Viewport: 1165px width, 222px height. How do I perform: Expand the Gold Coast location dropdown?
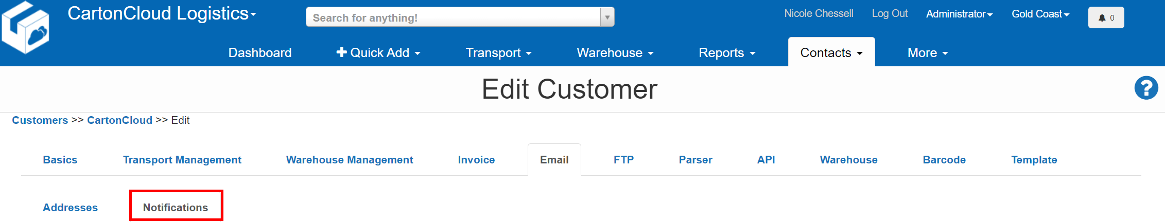click(1040, 14)
